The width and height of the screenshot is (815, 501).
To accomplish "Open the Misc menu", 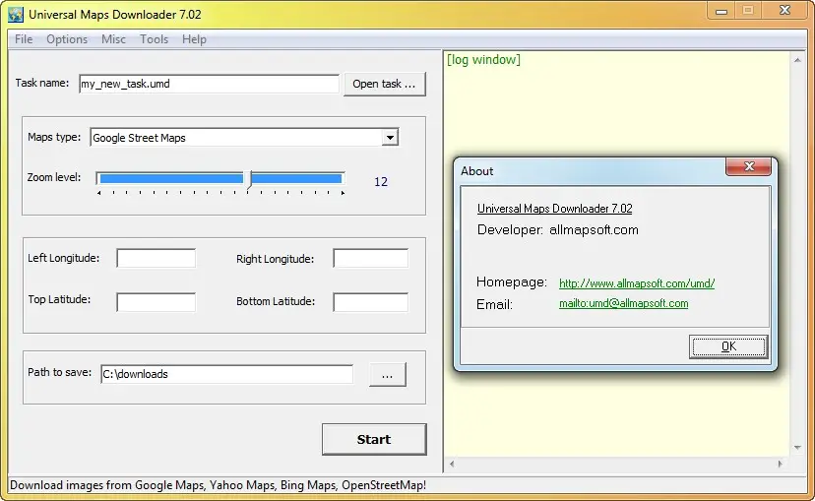I will (x=113, y=39).
